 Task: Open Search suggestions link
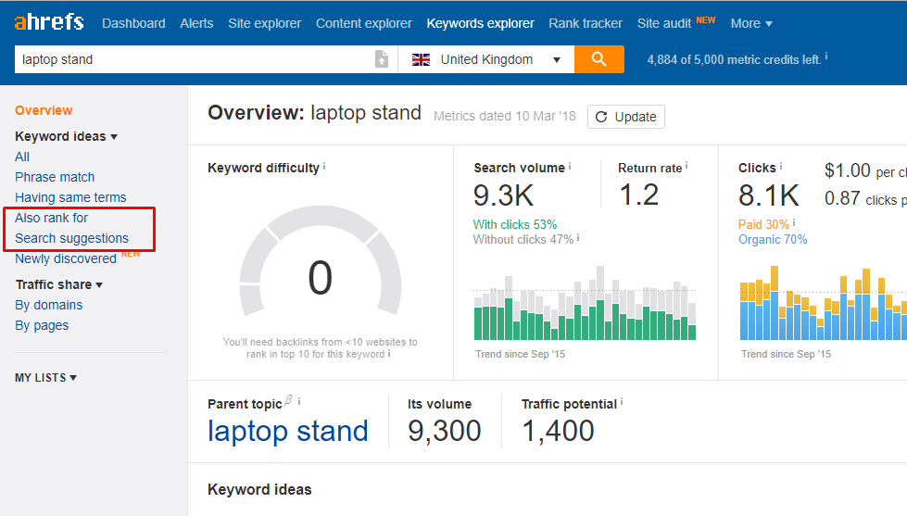click(71, 238)
